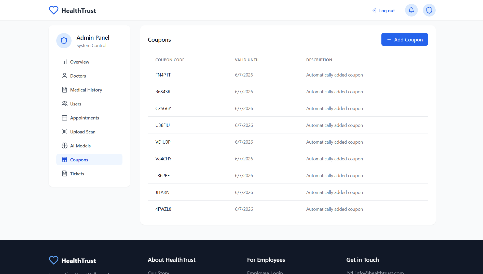This screenshot has height=274, width=483.
Task: Open the admin shield profile icon in header
Action: [429, 10]
